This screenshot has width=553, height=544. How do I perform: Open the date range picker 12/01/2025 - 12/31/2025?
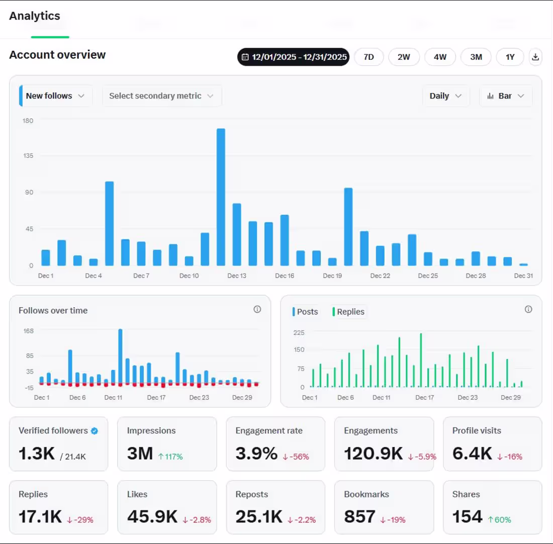(294, 57)
